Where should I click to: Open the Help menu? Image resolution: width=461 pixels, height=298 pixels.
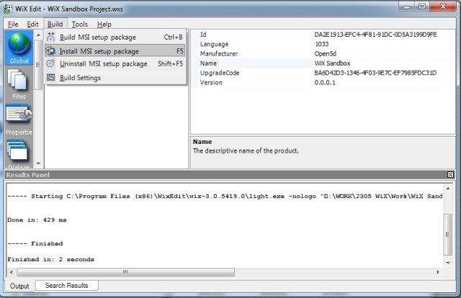point(104,24)
